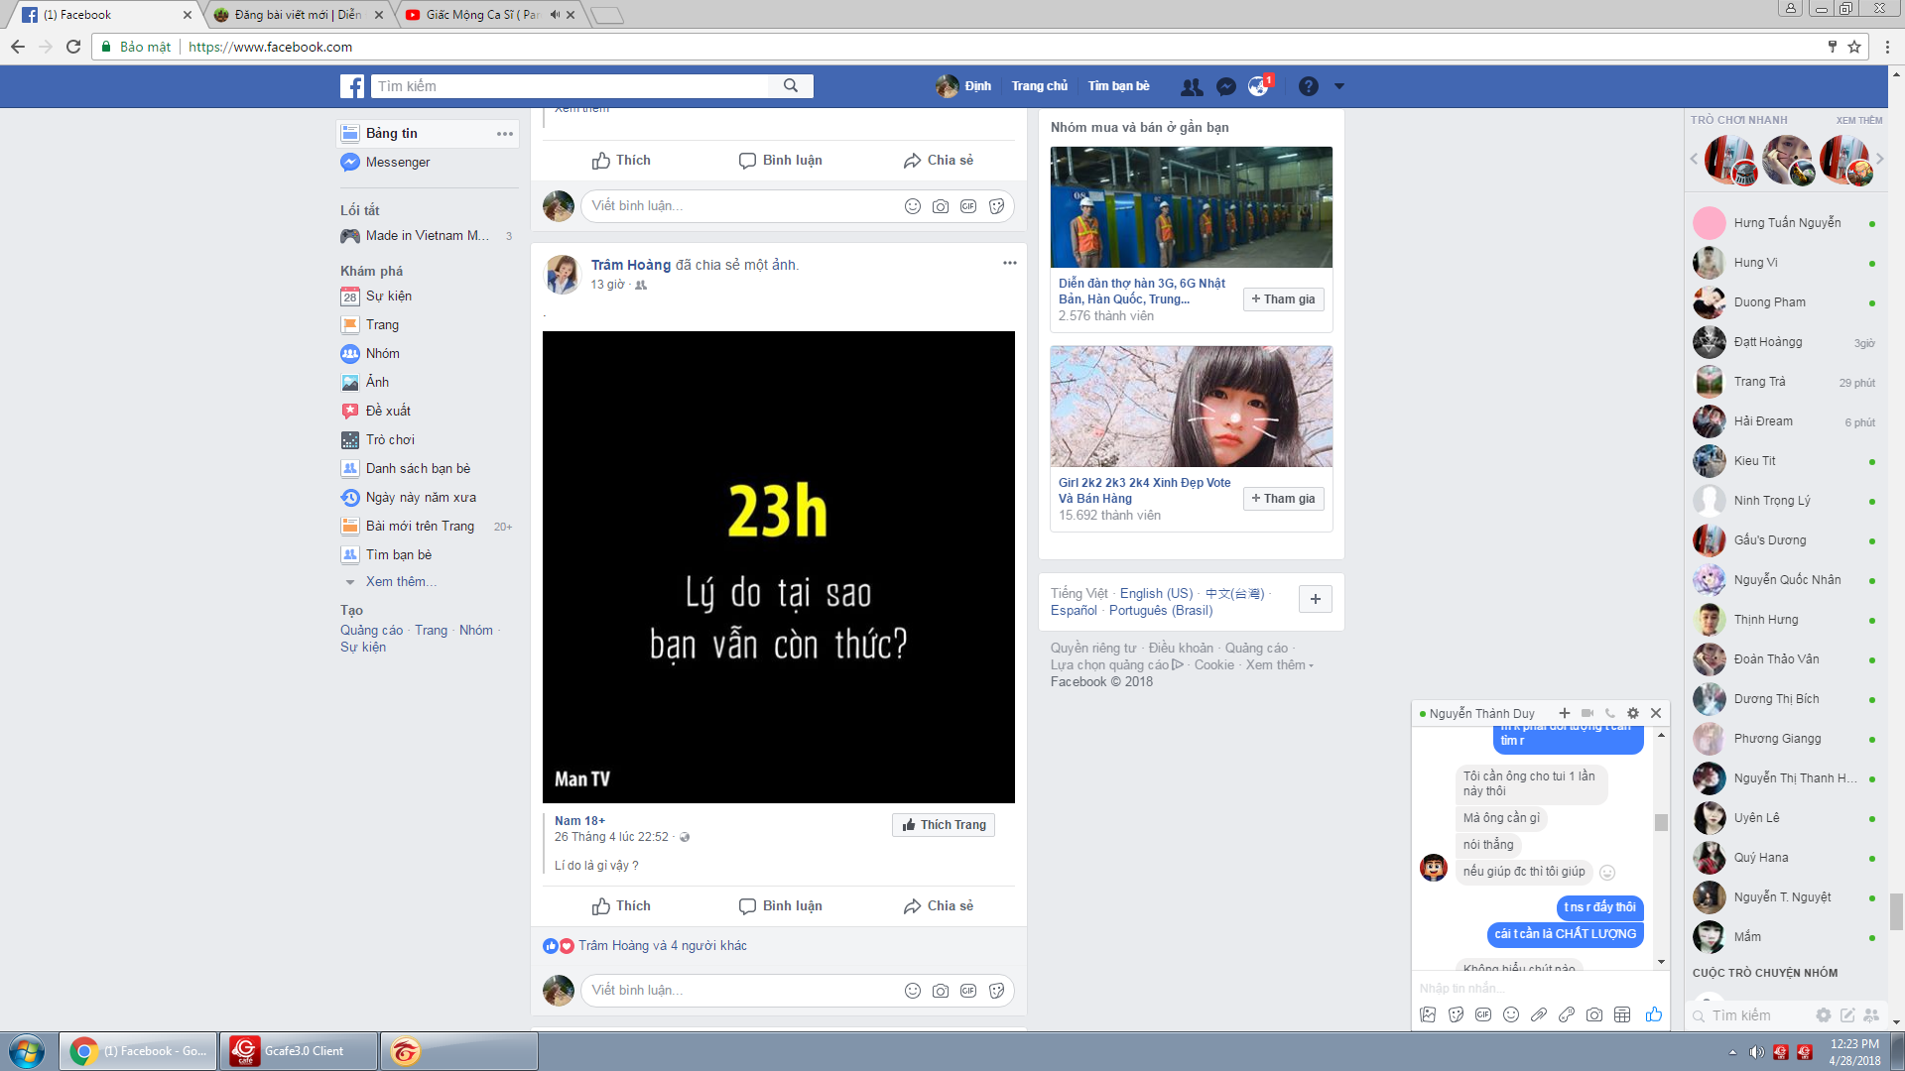Open chat window settings gear
The width and height of the screenshot is (1905, 1071).
pos(1633,713)
